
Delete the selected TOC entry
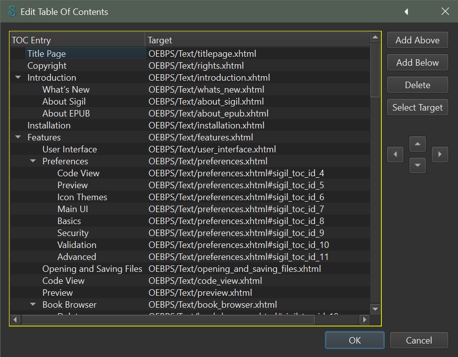click(417, 85)
